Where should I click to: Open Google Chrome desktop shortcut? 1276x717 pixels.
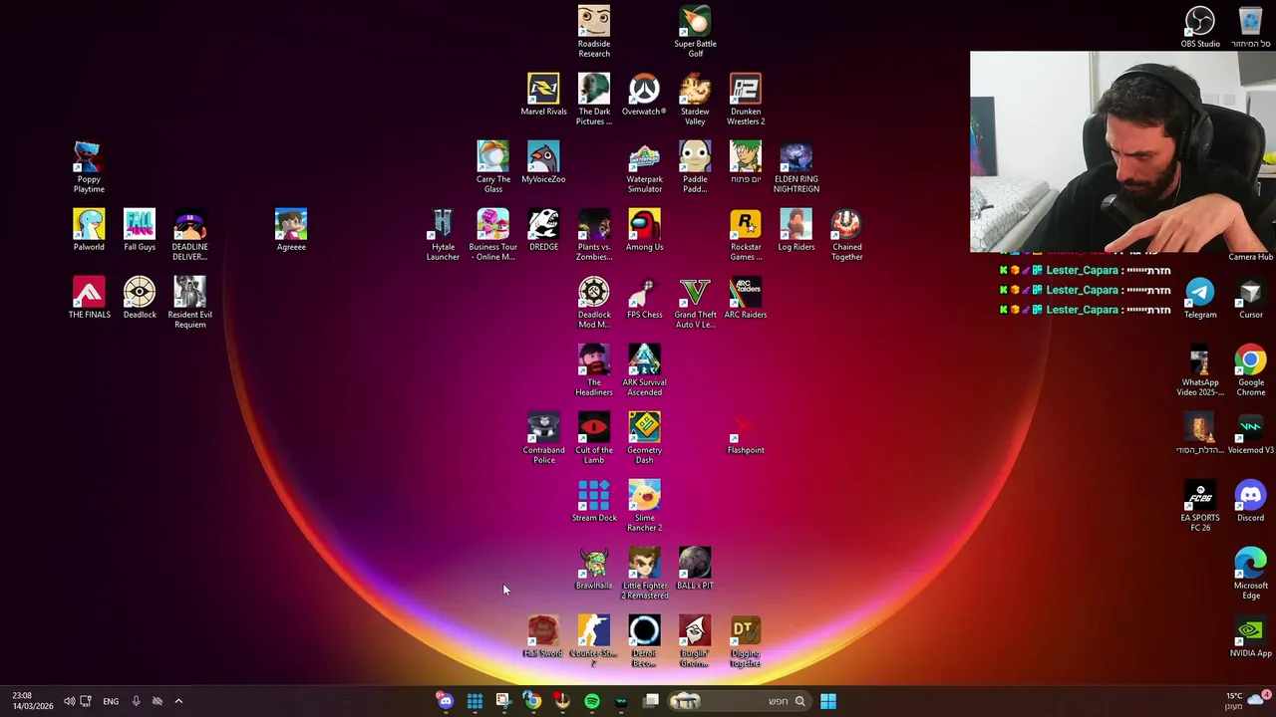1250,369
